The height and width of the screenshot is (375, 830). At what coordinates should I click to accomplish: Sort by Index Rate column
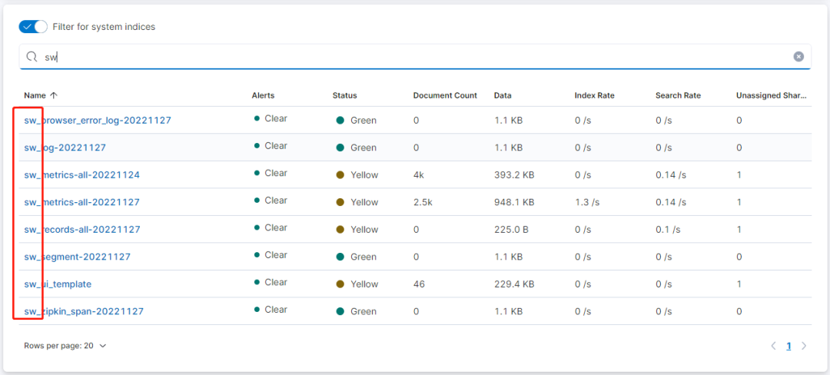[x=594, y=95]
